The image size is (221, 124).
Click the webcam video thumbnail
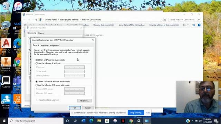click(x=197, y=97)
